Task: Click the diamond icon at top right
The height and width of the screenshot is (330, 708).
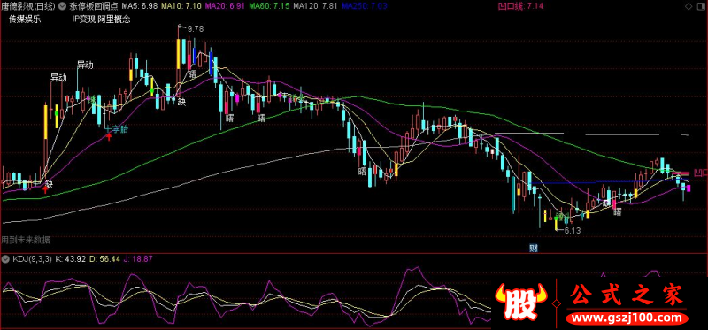Action: pos(688,6)
